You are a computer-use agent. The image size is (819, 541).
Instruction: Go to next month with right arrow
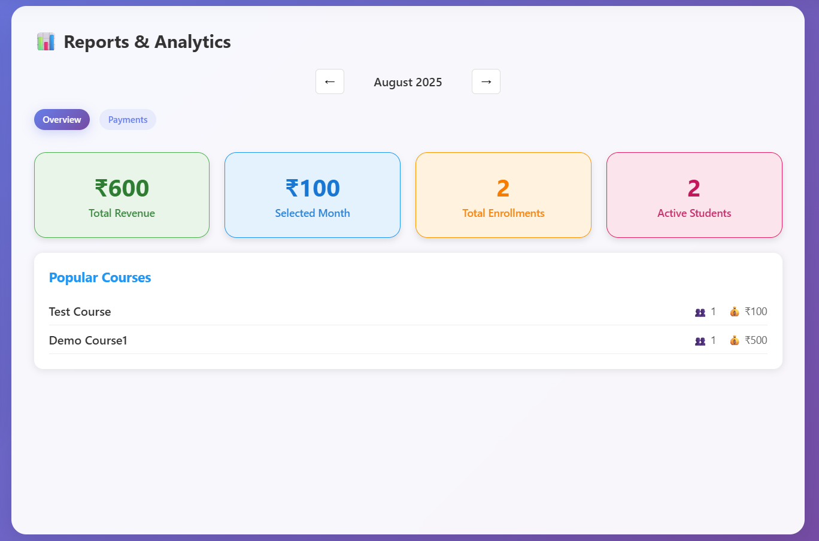(486, 81)
